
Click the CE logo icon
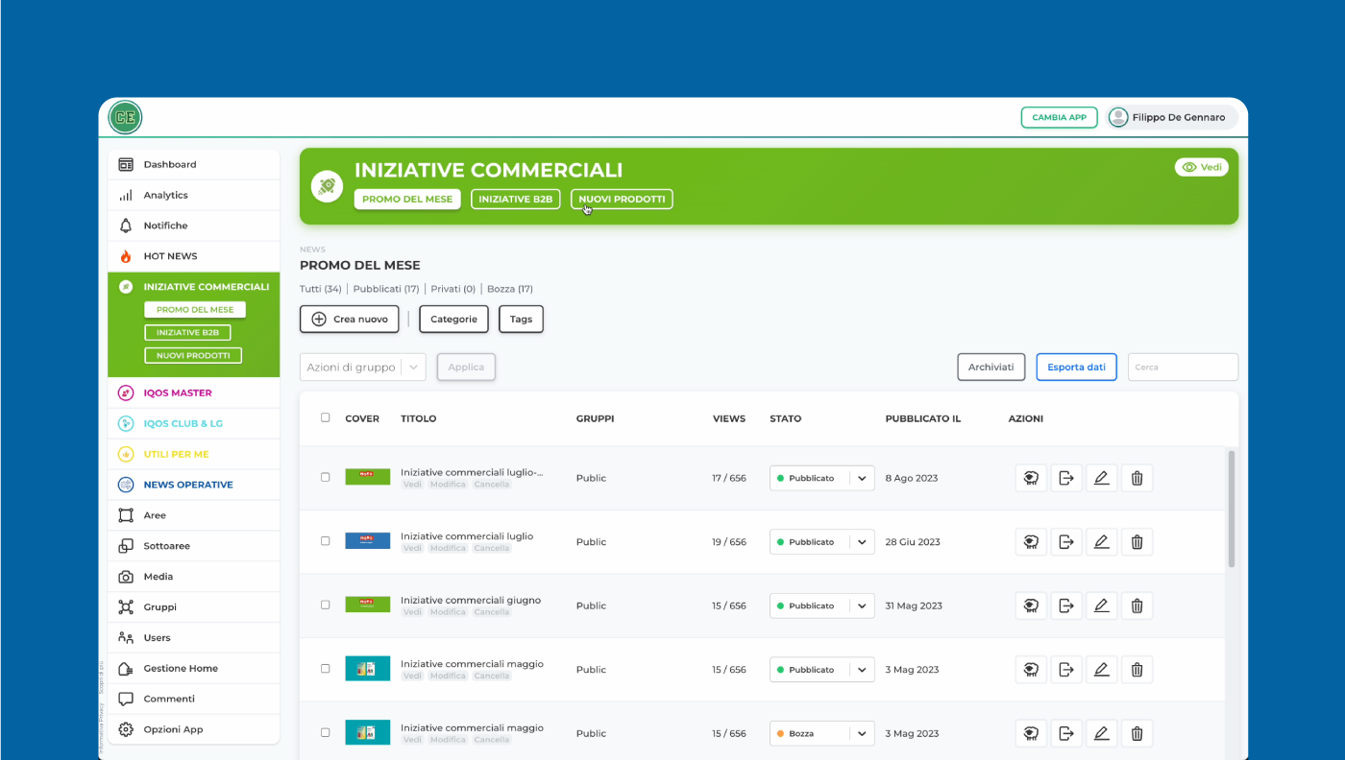[125, 117]
